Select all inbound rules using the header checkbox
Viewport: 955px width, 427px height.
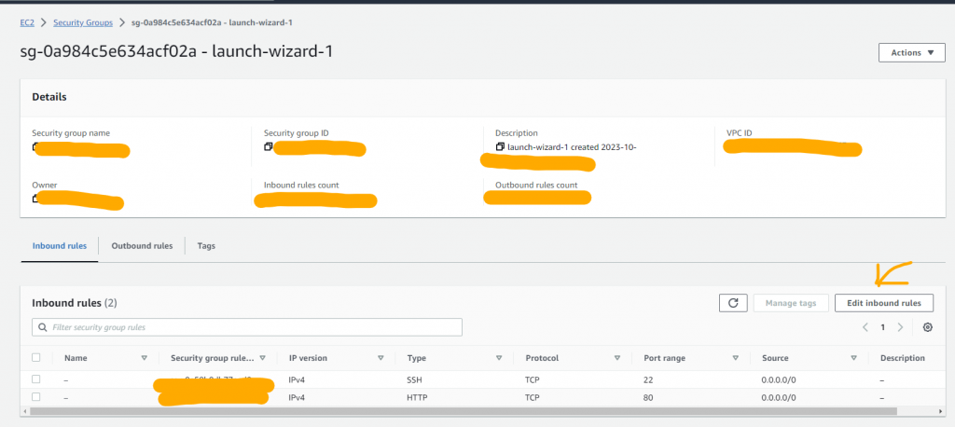click(36, 358)
